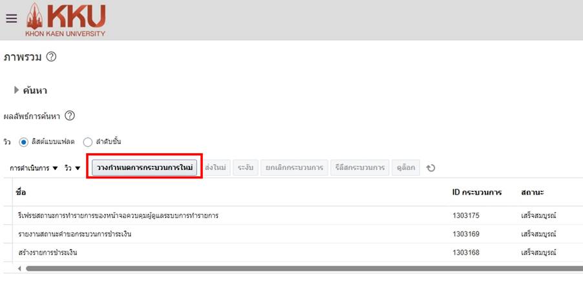Screen dimensions: 583x296
Task: Select the ลิสต์แบบแฟลต radio button
Action: (24, 142)
